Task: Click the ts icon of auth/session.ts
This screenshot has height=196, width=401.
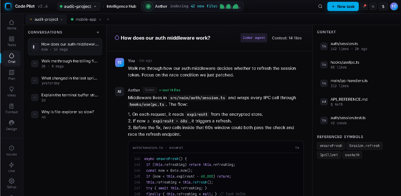Action: tap(324, 46)
